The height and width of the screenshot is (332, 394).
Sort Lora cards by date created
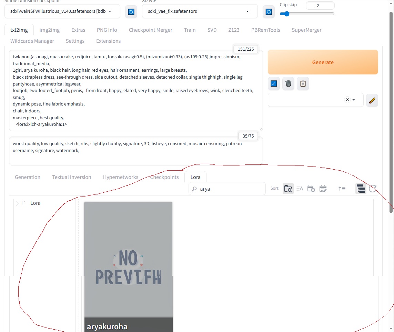point(311,189)
